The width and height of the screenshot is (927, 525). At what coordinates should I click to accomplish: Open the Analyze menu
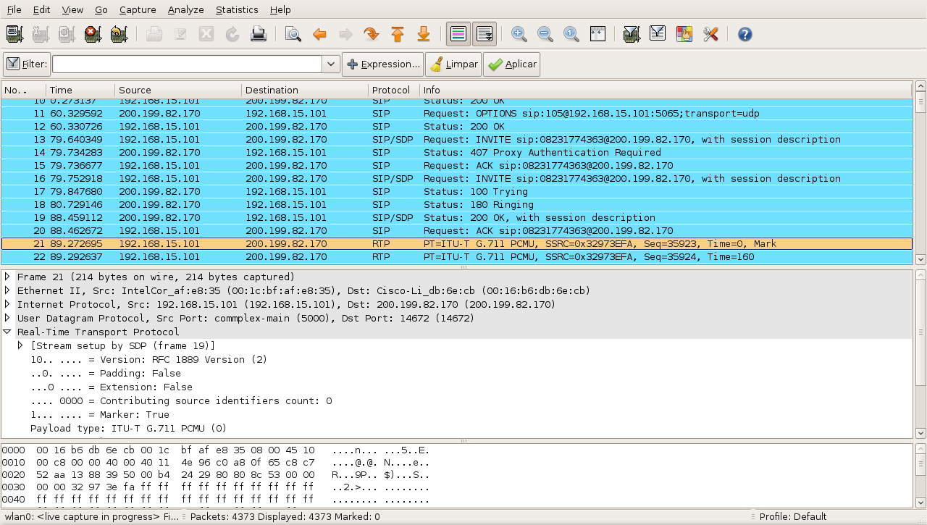click(x=186, y=9)
